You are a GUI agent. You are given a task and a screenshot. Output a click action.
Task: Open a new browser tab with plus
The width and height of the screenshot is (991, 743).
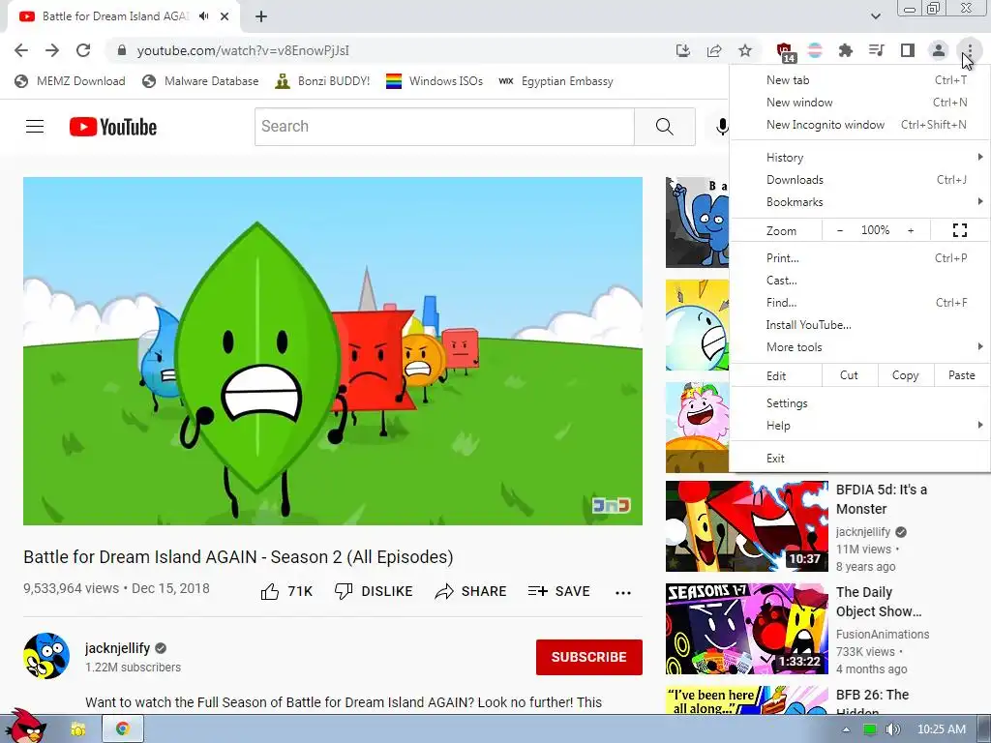pyautogui.click(x=261, y=16)
